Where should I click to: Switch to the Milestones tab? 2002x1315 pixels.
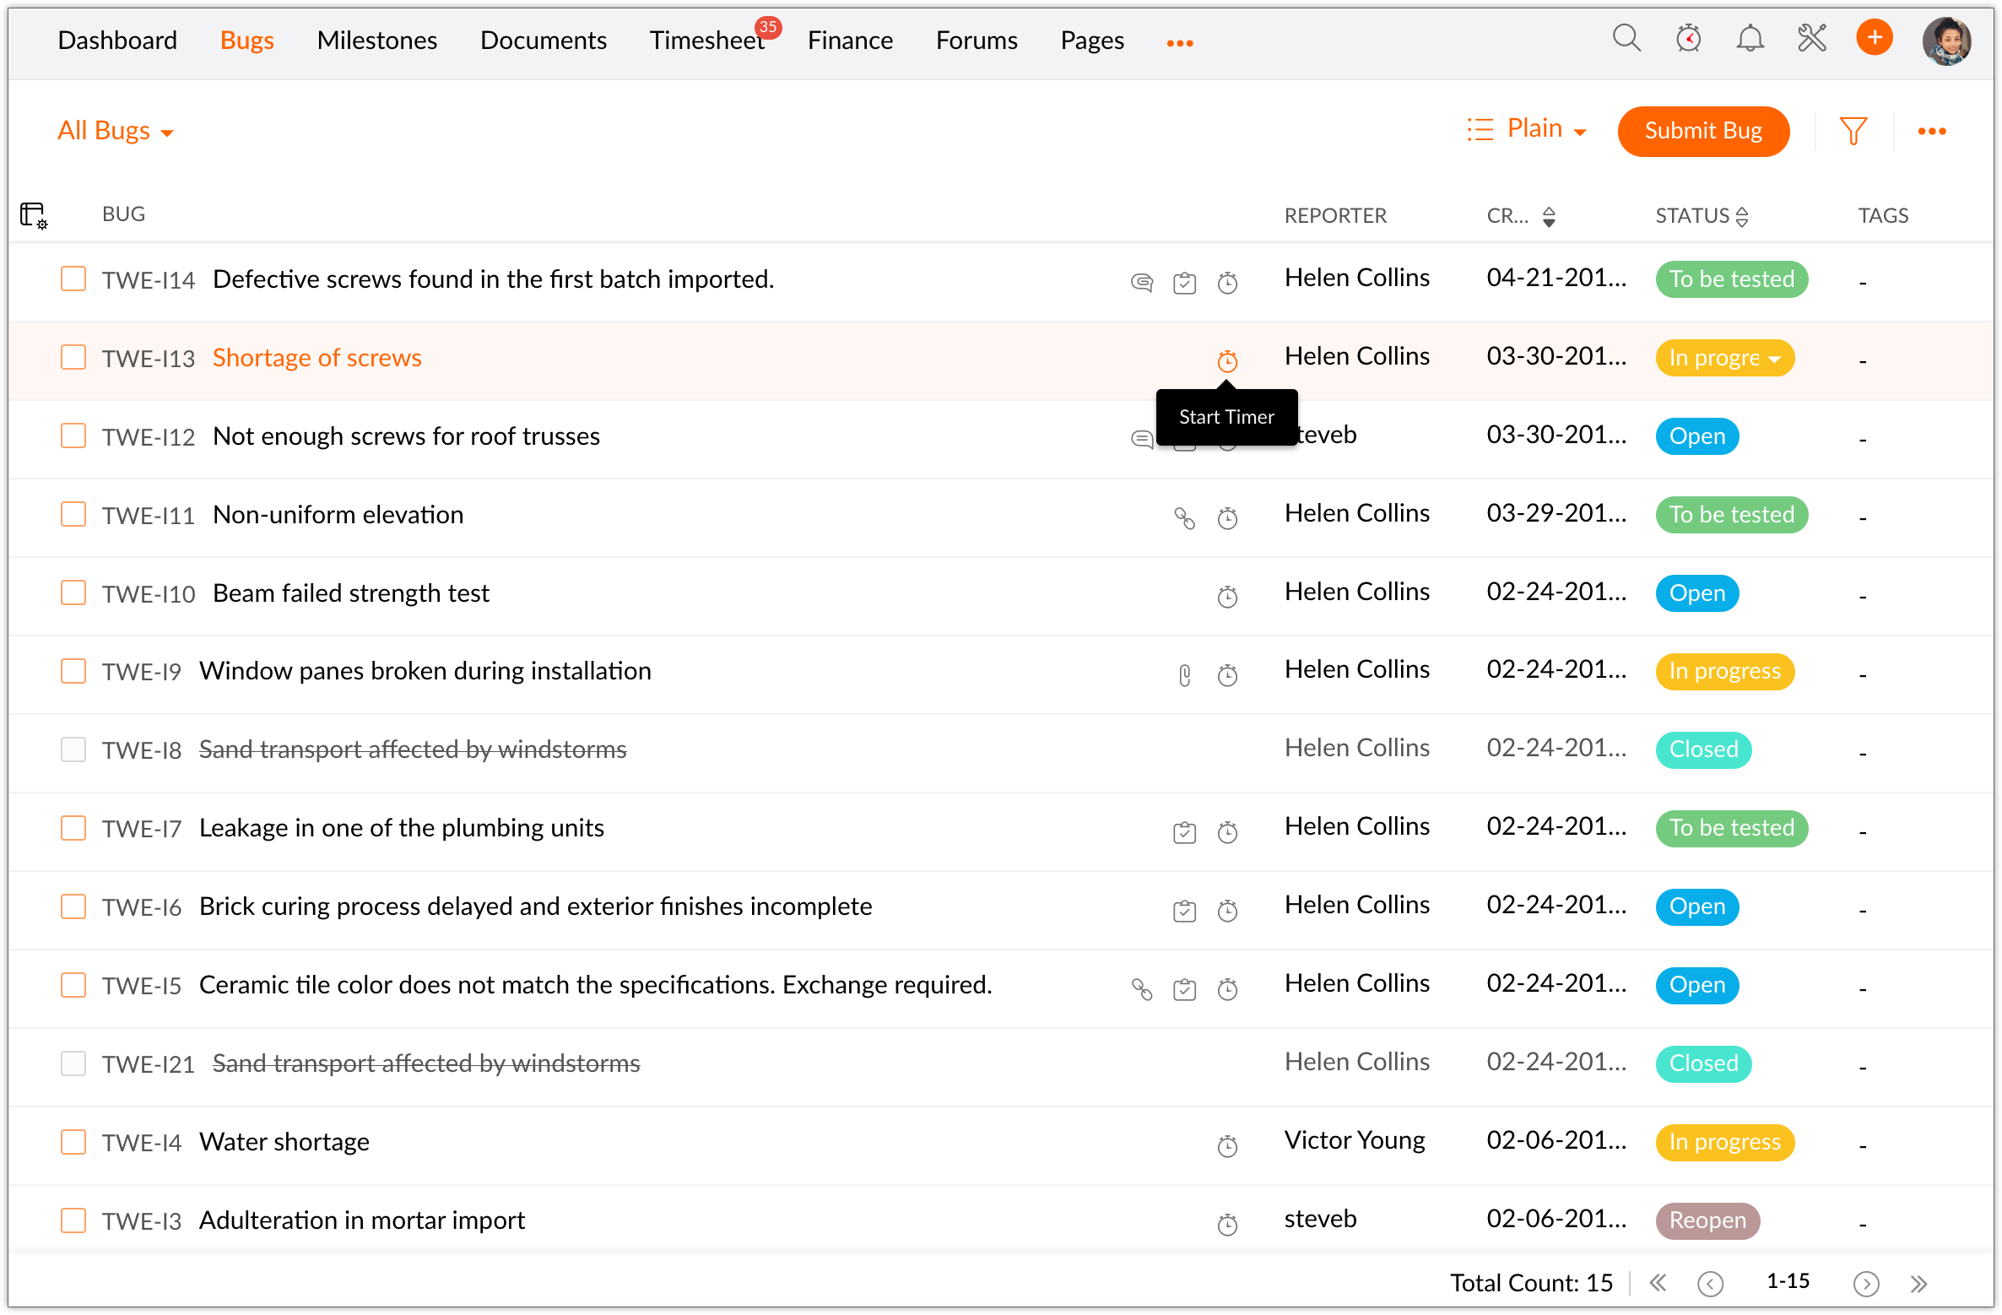376,40
